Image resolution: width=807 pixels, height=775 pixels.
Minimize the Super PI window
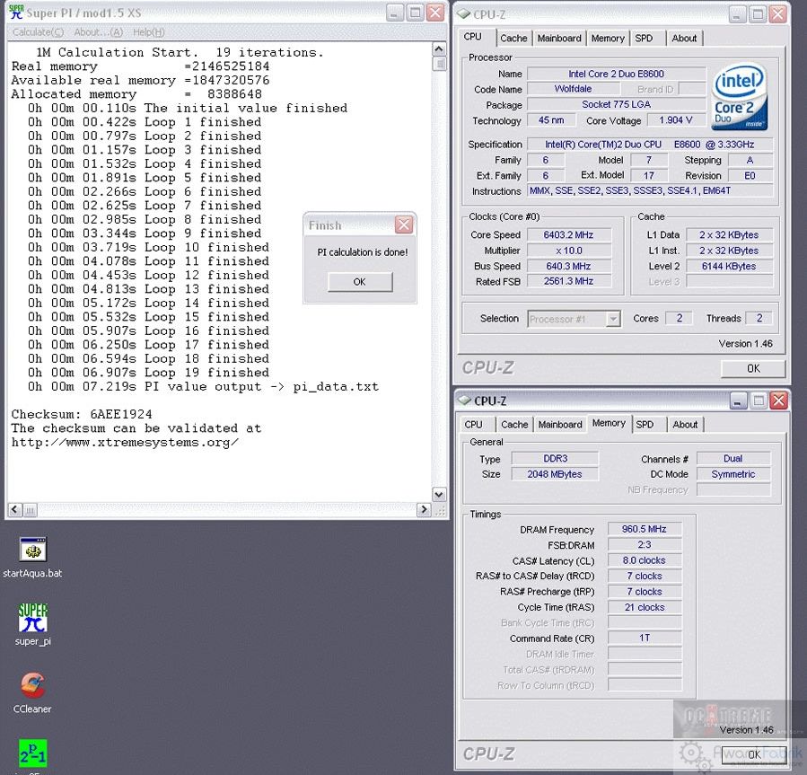click(394, 13)
